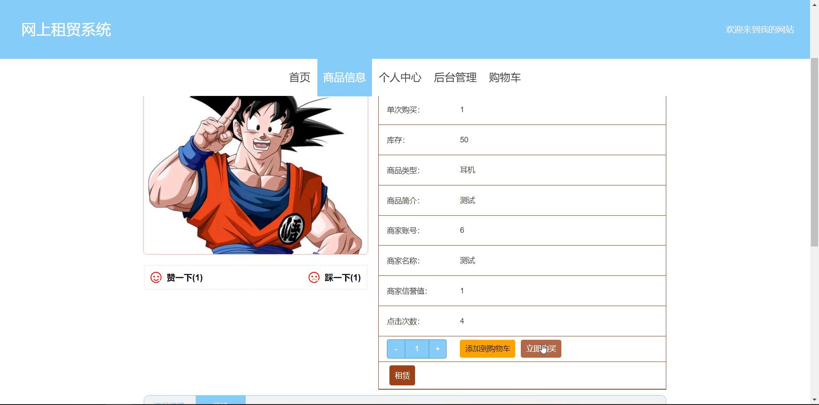Click the frowning face dislike icon
The image size is (819, 405).
(x=314, y=278)
